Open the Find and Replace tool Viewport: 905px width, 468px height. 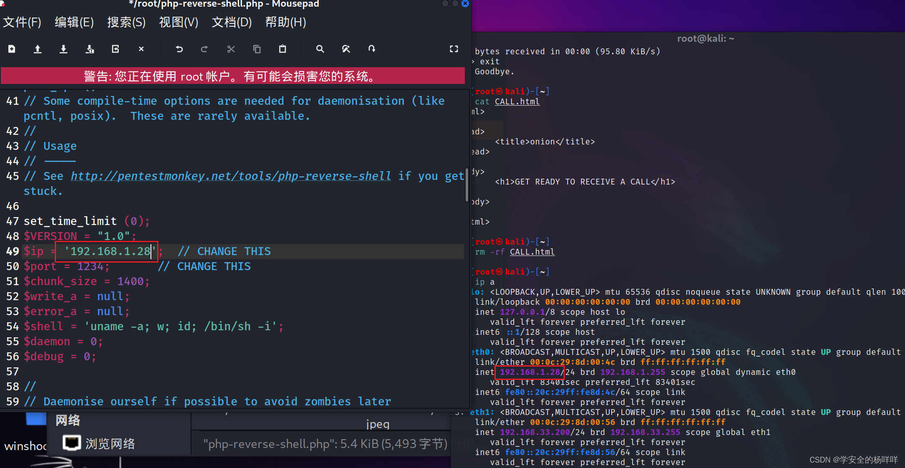click(346, 49)
